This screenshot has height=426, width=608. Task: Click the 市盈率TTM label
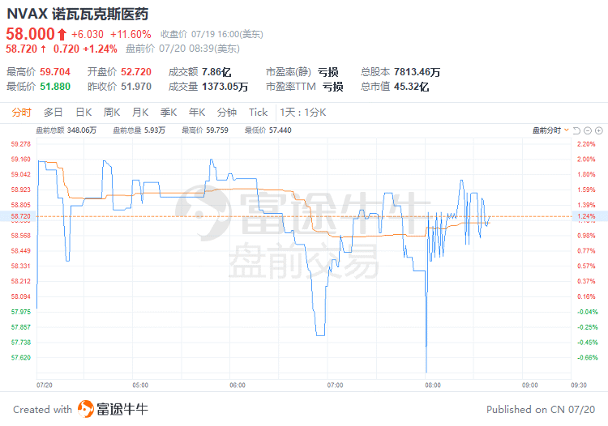pos(291,87)
